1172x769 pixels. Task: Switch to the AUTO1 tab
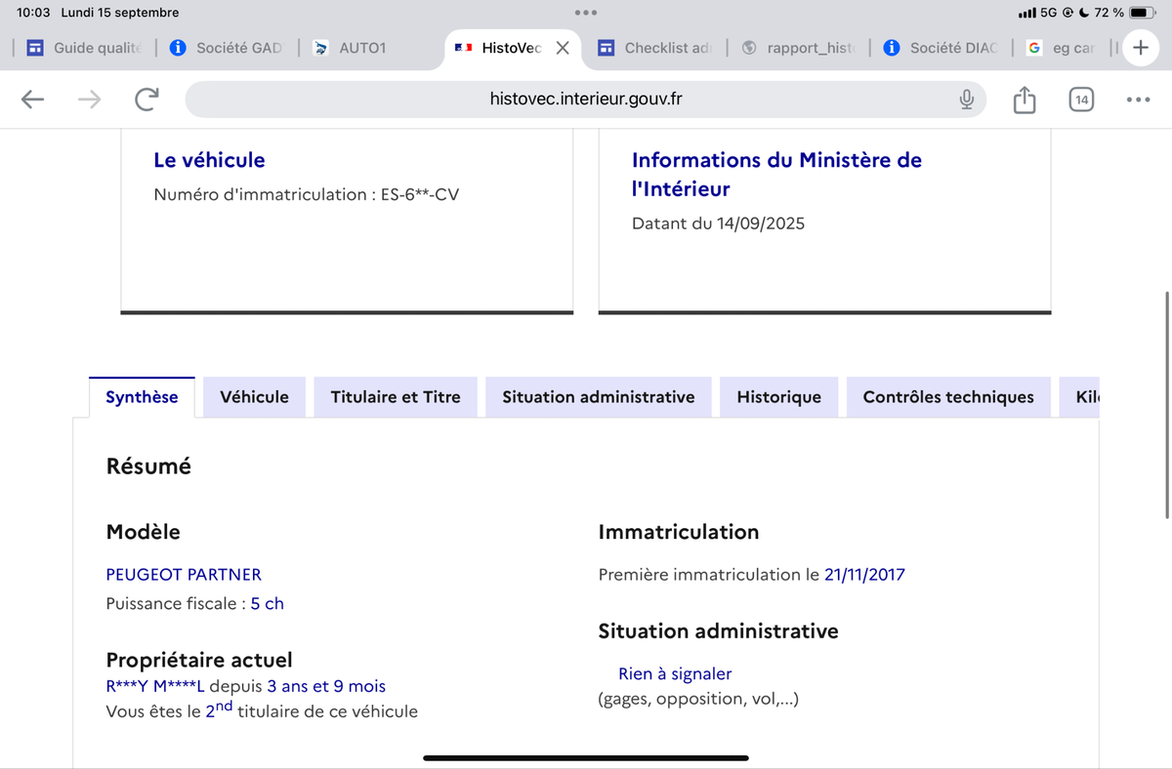[350, 47]
